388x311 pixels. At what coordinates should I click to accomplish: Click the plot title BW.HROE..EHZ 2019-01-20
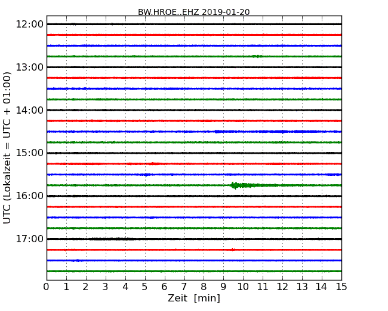(x=194, y=12)
